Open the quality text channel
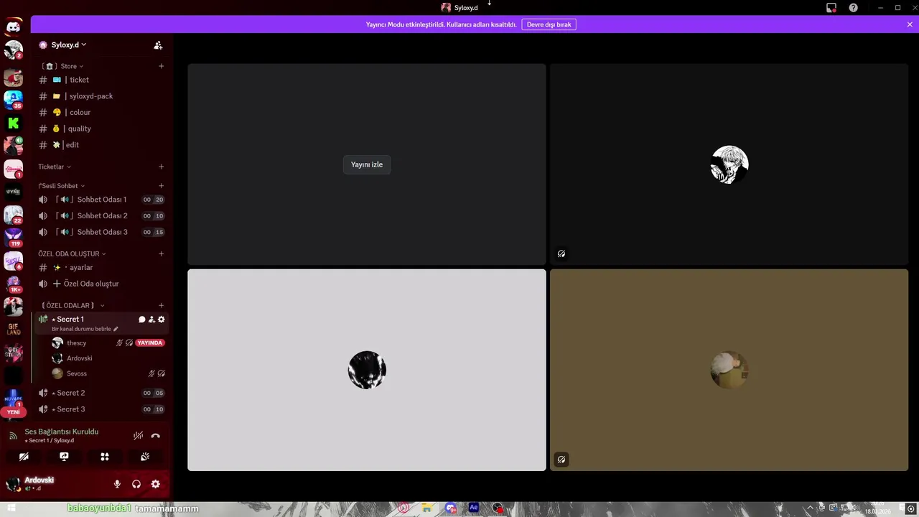919x517 pixels. click(101, 129)
